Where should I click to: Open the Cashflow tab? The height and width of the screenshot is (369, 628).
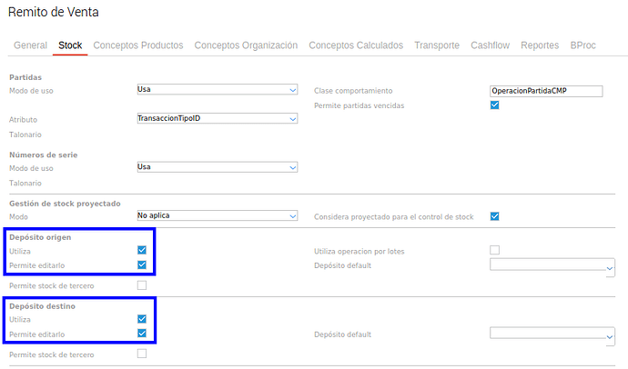point(490,45)
